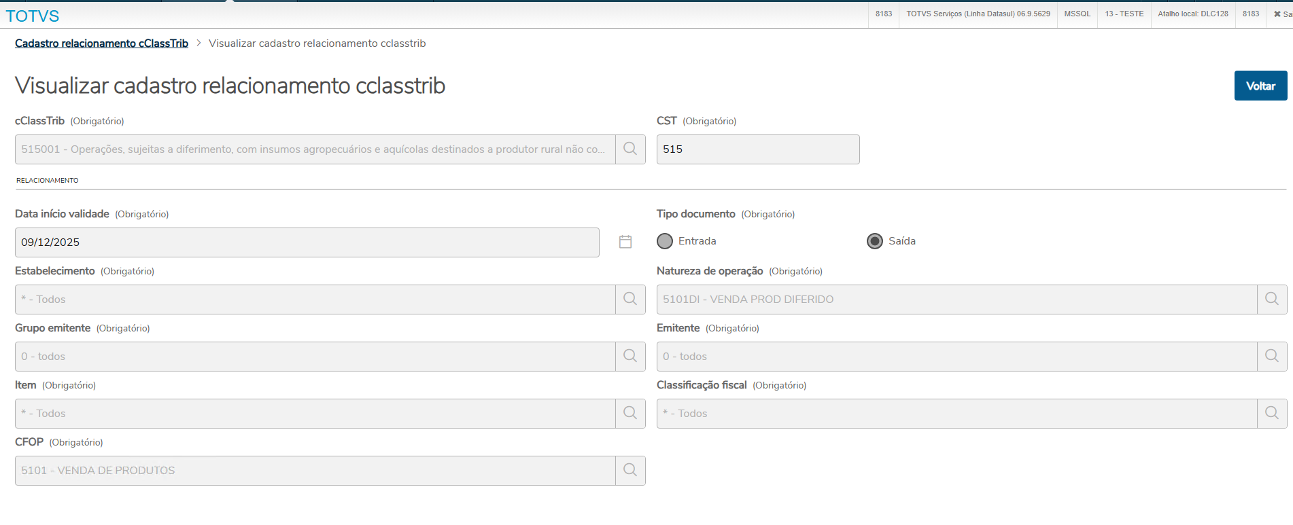Image resolution: width=1293 pixels, height=525 pixels.
Task: Select the Entrada radio option
Action: (665, 241)
